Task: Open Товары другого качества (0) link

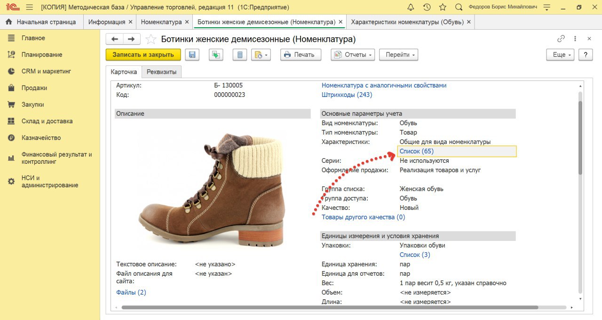Action: click(363, 217)
